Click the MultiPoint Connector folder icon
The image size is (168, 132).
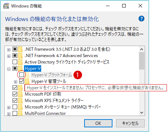[x=20, y=113]
